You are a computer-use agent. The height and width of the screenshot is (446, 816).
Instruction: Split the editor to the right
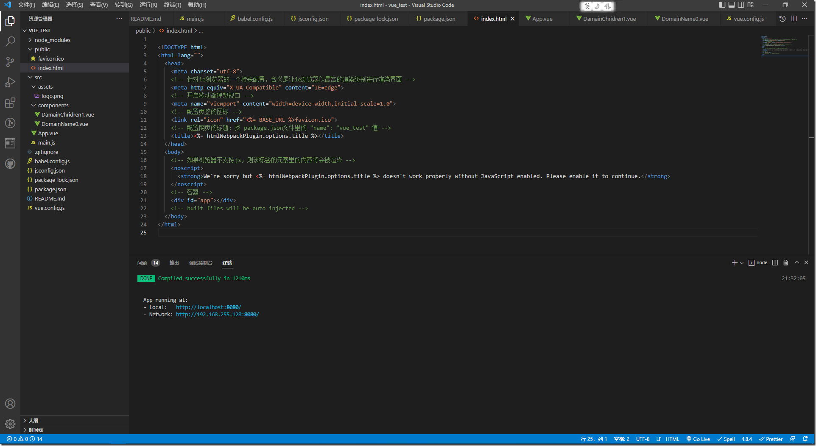click(794, 19)
